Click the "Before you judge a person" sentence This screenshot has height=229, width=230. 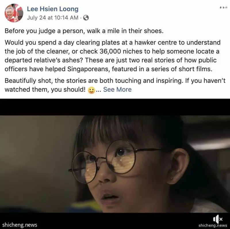tap(84, 31)
